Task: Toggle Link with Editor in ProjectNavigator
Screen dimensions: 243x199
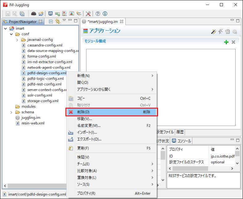Action: click(x=58, y=21)
